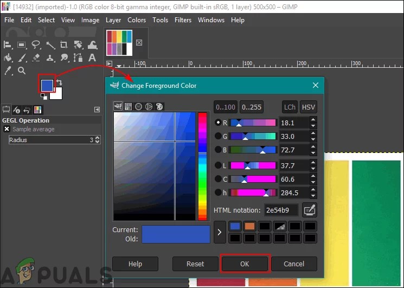Open the image window navigation menu arrow
This screenshot has height=288, width=404.
click(109, 63)
